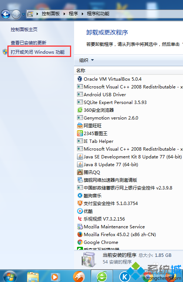Image resolution: width=183 pixels, height=282 pixels.
Task: Select the IE Tab Helper icon
Action: tap(80, 141)
